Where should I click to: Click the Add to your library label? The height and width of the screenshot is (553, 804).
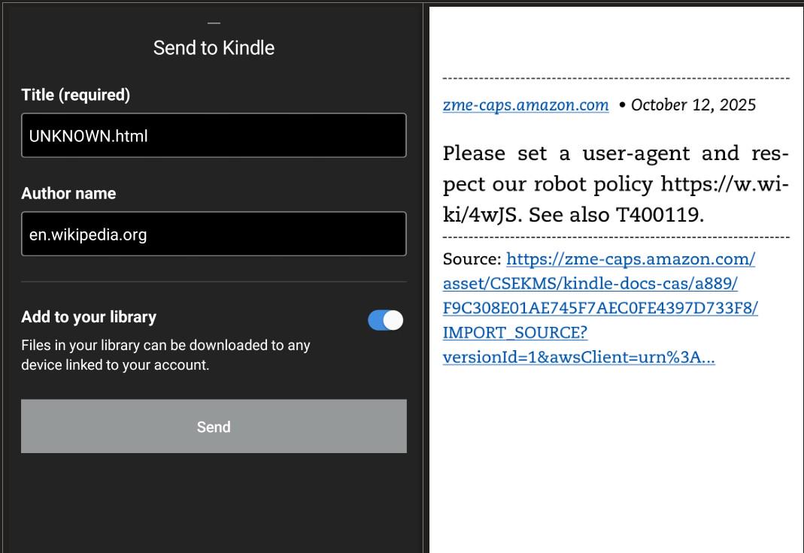tap(89, 317)
